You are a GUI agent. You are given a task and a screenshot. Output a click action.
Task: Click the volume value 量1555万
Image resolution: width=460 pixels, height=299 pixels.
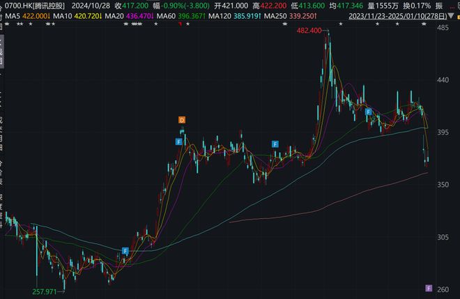[x=382, y=6]
